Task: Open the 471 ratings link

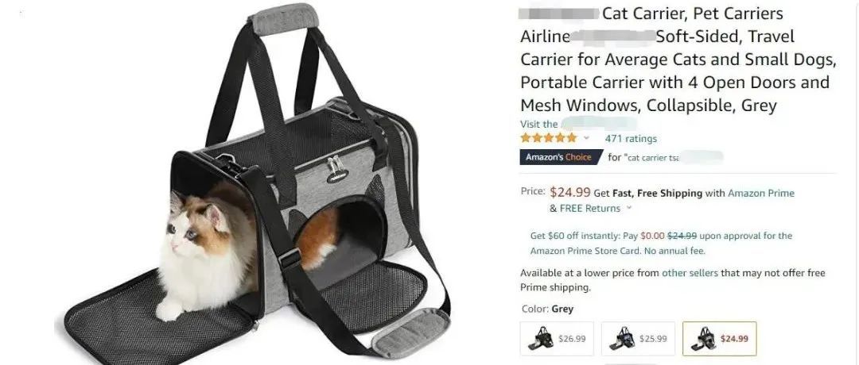Action: [x=631, y=139]
